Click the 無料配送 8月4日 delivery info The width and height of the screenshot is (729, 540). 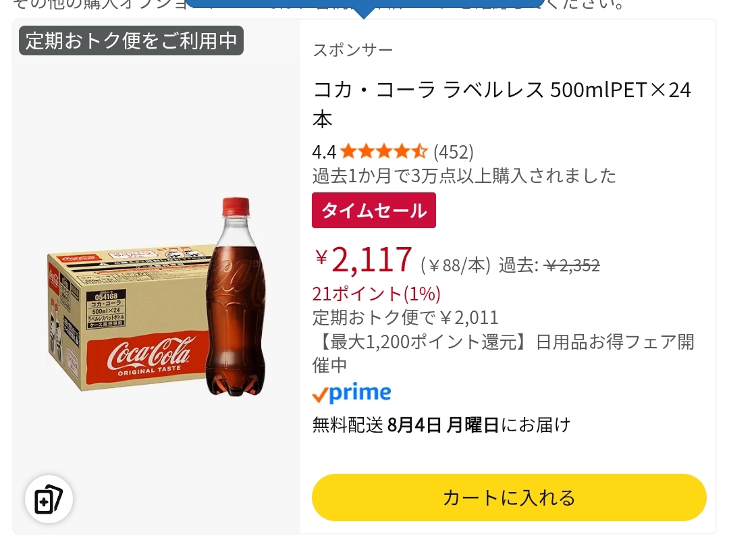(441, 425)
